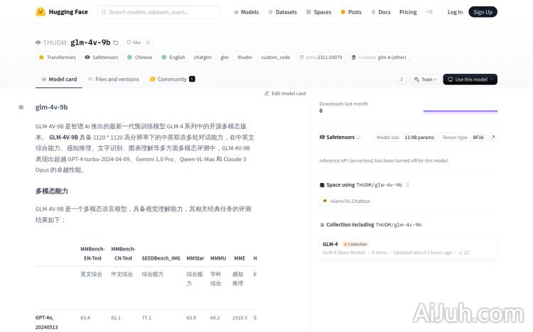This screenshot has height=332, width=533.
Task: Copy the model name glm-4v-9b
Action: click(x=116, y=43)
